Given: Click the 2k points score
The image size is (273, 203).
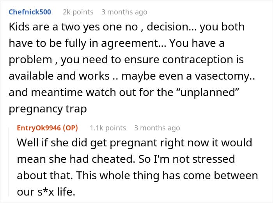Looking at the screenshot, I should [78, 12].
